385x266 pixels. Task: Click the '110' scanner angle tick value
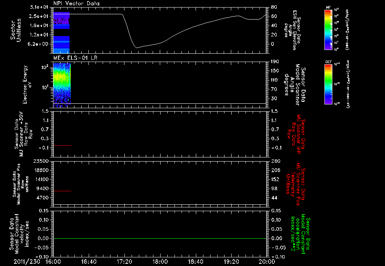coord(275,80)
